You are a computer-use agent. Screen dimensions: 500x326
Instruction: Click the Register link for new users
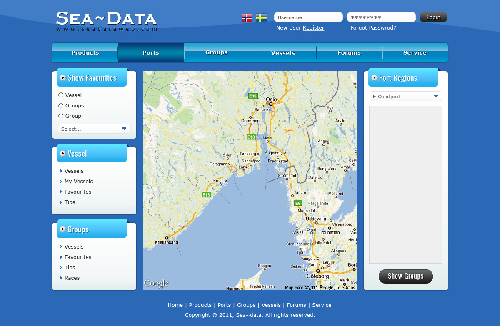pos(313,28)
